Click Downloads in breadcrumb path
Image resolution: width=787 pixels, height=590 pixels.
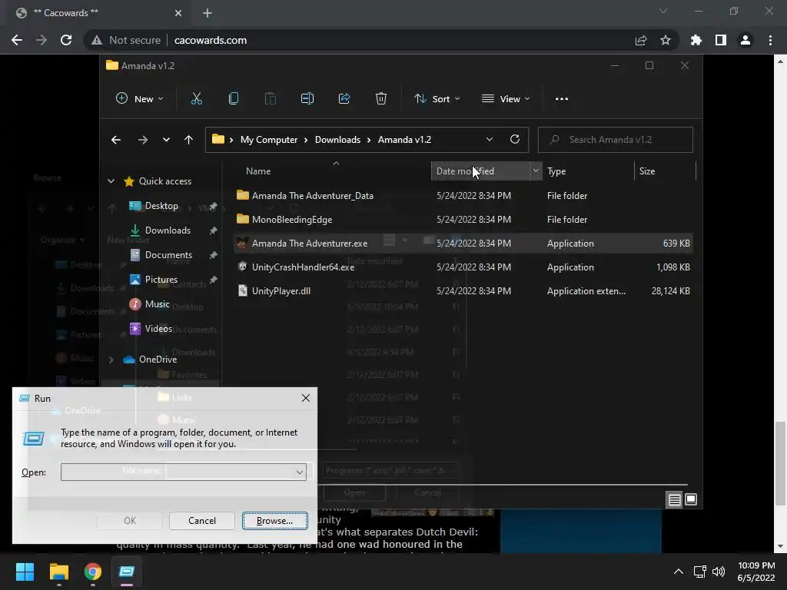pos(338,140)
